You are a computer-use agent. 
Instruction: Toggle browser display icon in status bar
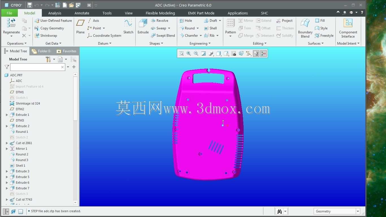click(13, 211)
